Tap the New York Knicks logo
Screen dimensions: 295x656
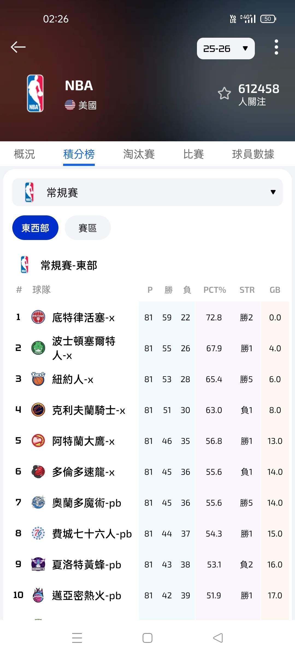[x=38, y=379]
